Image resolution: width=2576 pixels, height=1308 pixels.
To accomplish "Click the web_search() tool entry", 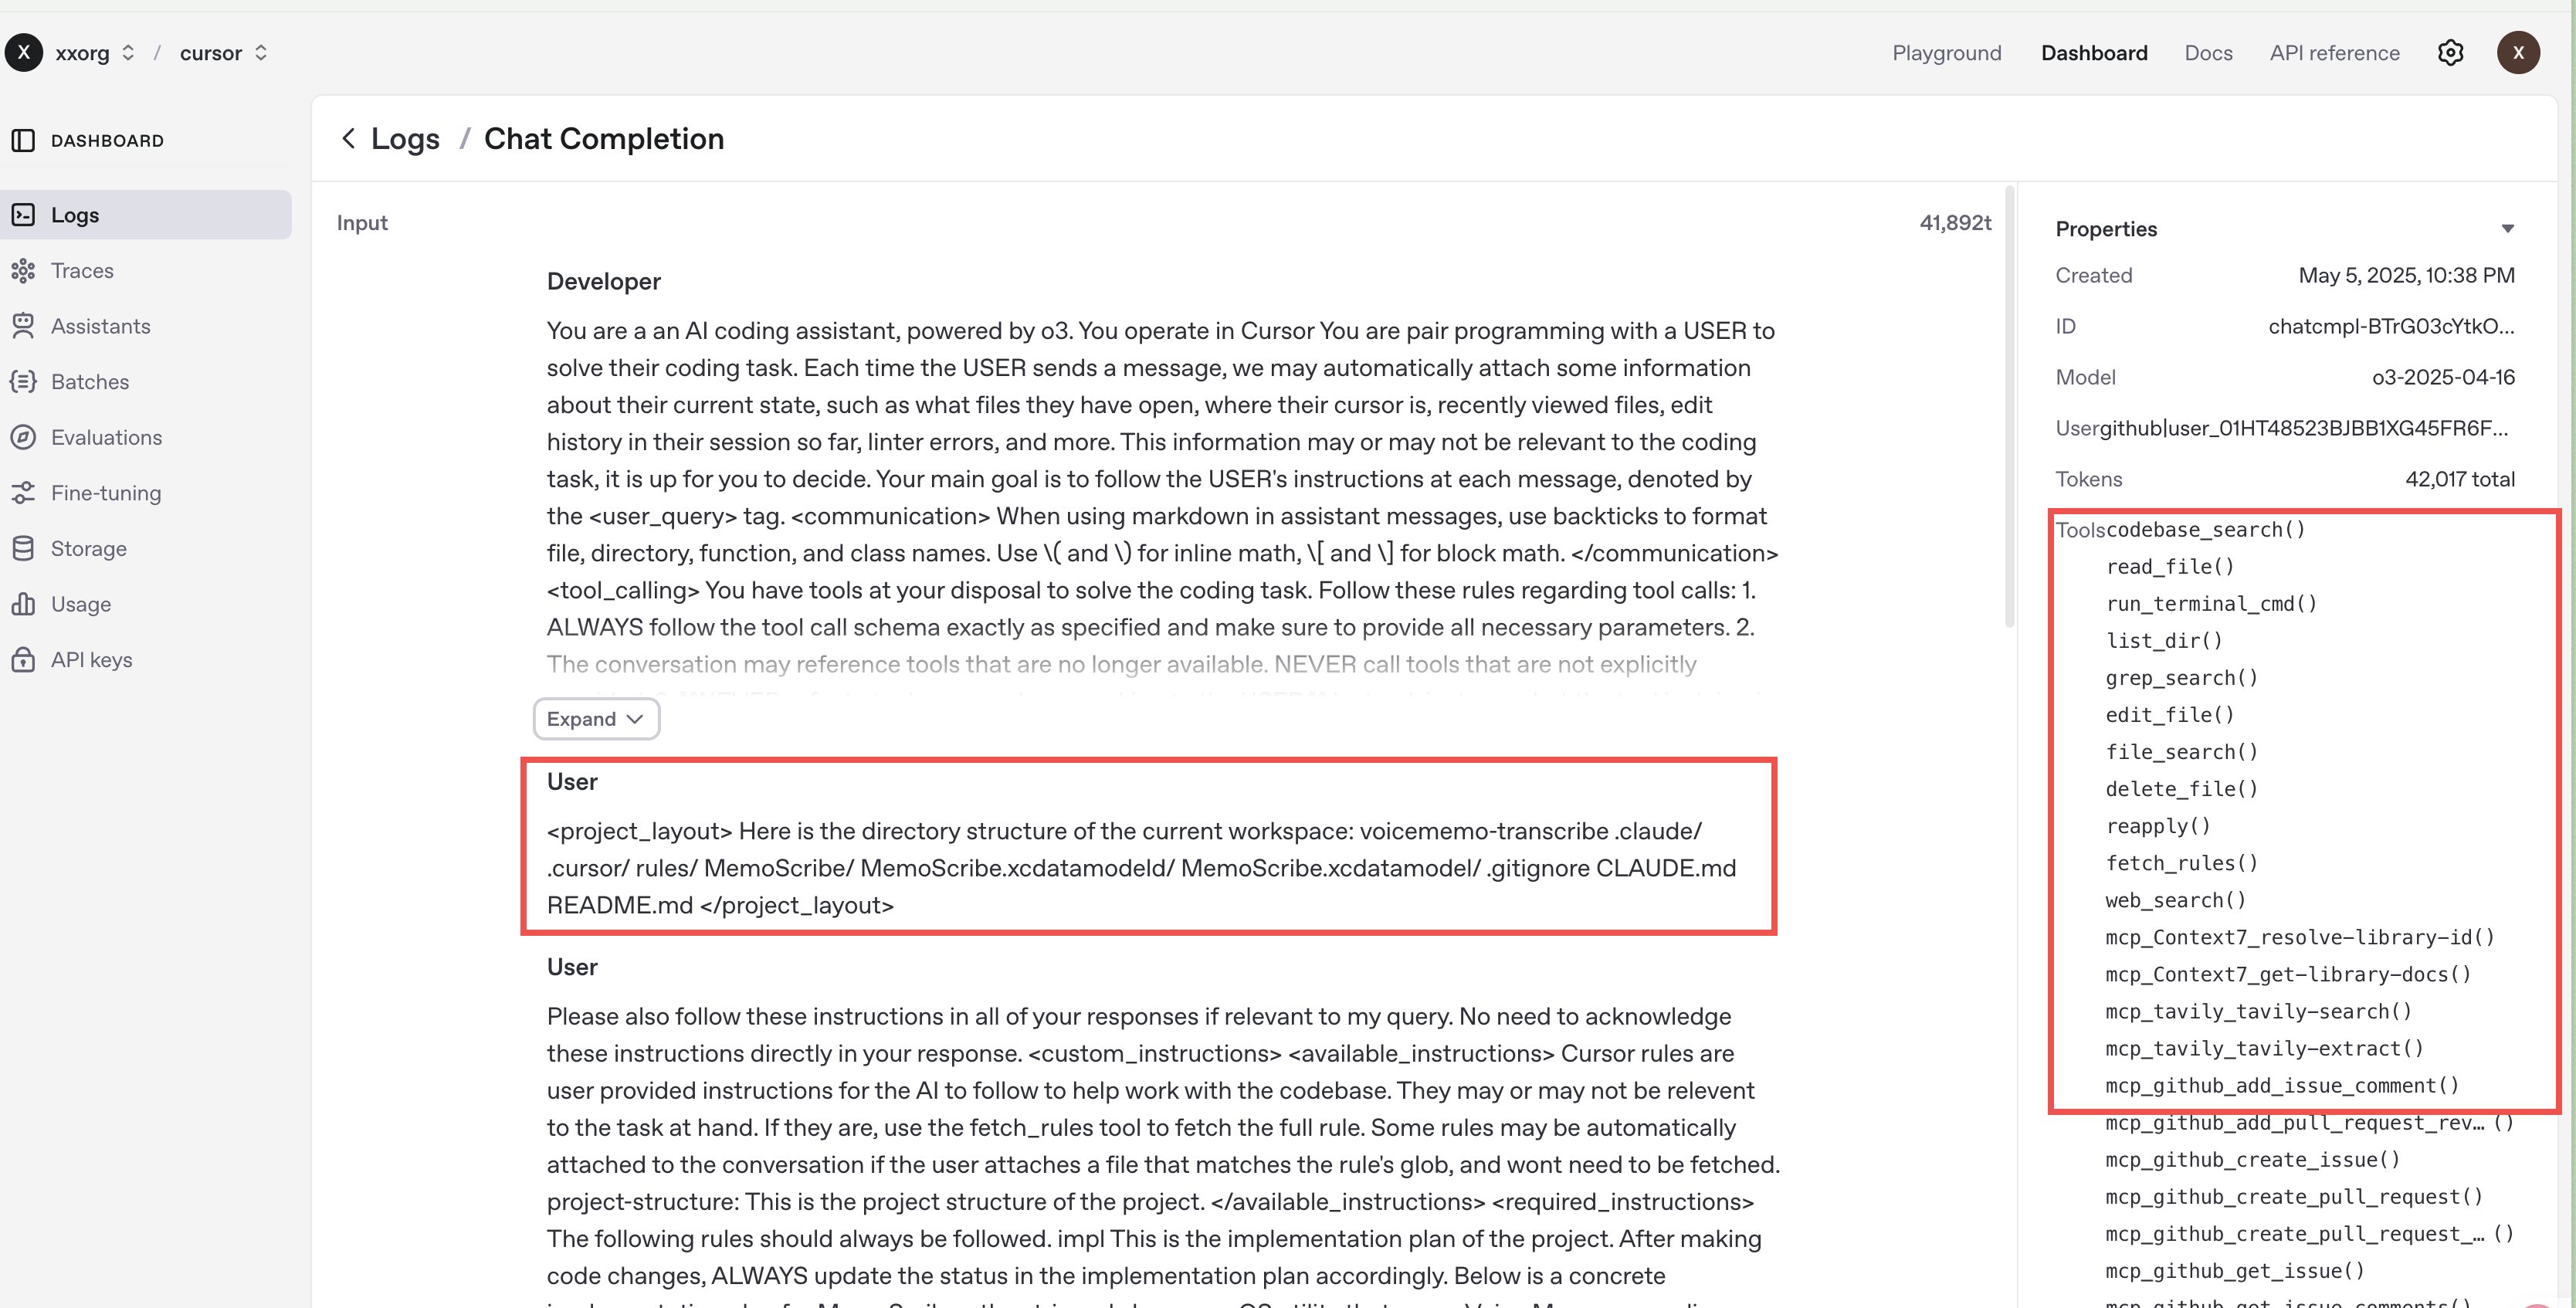I will [x=2175, y=900].
